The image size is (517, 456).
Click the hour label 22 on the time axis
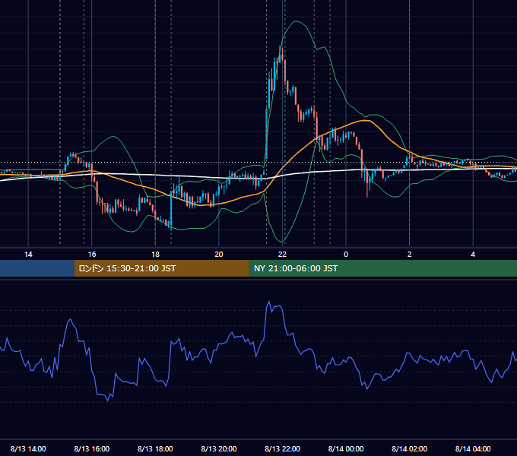[x=282, y=255]
